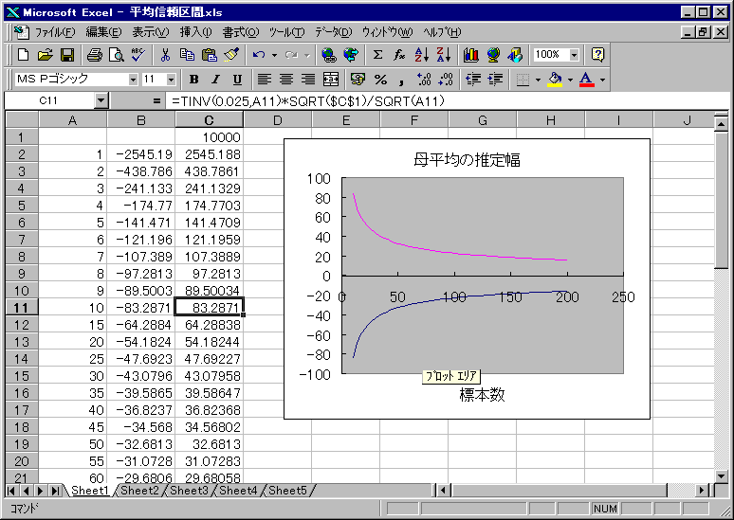Open the Paste Function fx icon

tap(399, 55)
